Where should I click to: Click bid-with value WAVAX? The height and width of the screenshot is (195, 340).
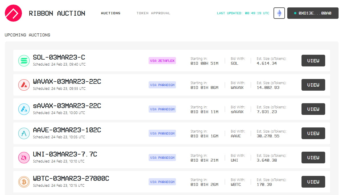[237, 88]
